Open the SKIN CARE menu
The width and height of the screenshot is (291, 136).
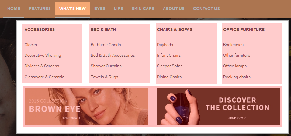coord(143,8)
